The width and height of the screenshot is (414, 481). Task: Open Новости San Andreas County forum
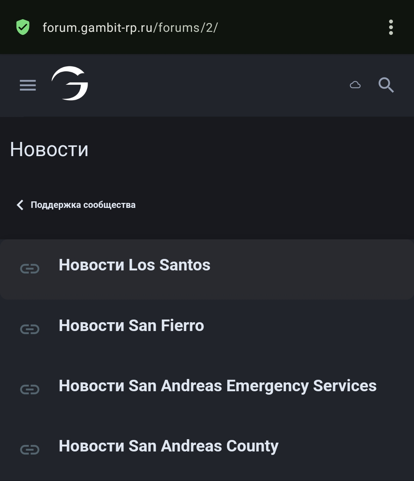(x=169, y=446)
